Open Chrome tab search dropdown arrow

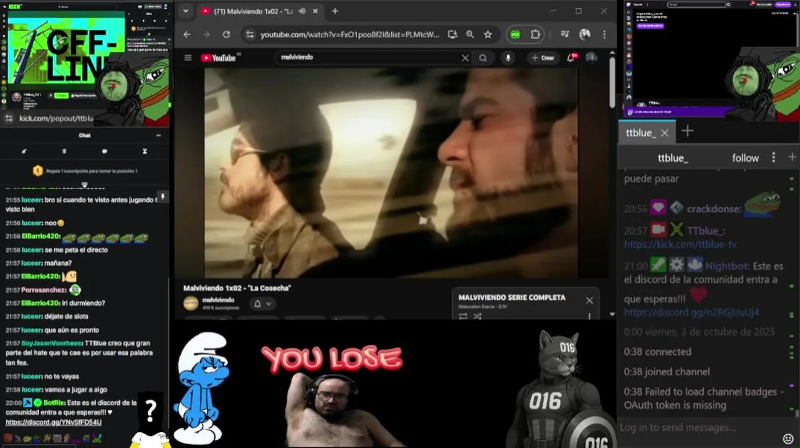(x=186, y=11)
